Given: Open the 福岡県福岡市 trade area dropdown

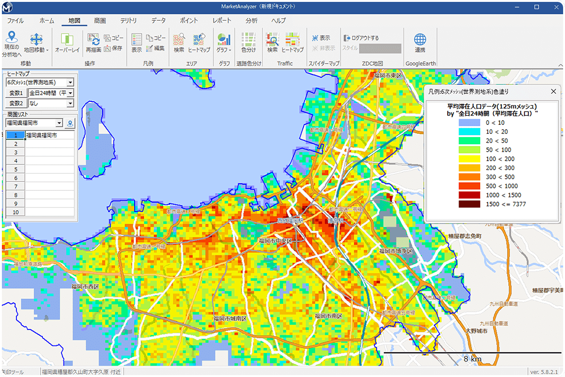Looking at the screenshot, I should tap(59, 123).
